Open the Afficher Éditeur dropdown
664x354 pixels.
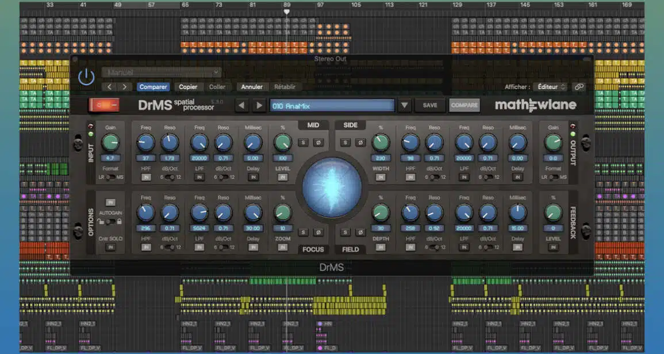point(550,87)
